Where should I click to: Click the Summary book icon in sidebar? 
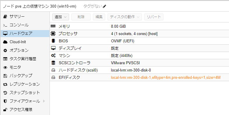5,17
